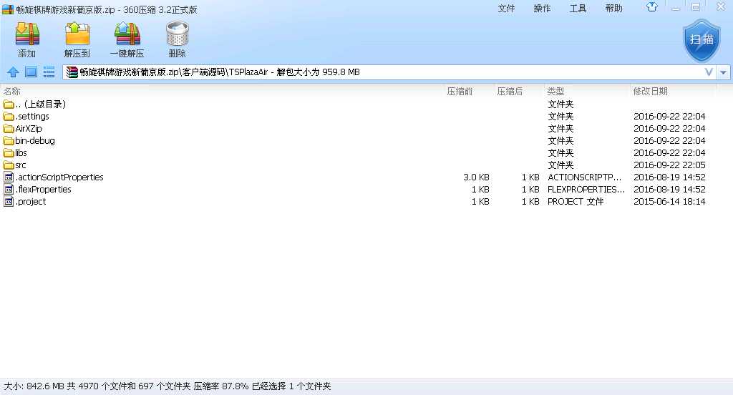Click the FLEXPROPERTIES... type cell
Image resolution: width=733 pixels, height=395 pixels.
pyautogui.click(x=586, y=190)
